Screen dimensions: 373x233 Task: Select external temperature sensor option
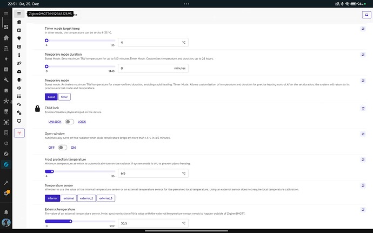pyautogui.click(x=69, y=198)
